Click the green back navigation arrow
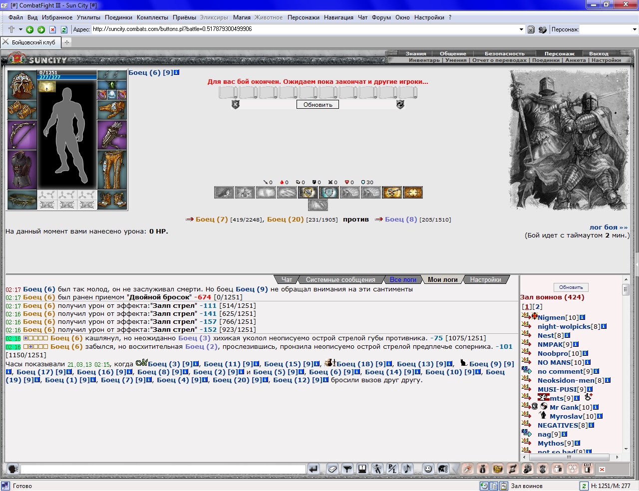Image resolution: width=639 pixels, height=491 pixels. (29, 29)
